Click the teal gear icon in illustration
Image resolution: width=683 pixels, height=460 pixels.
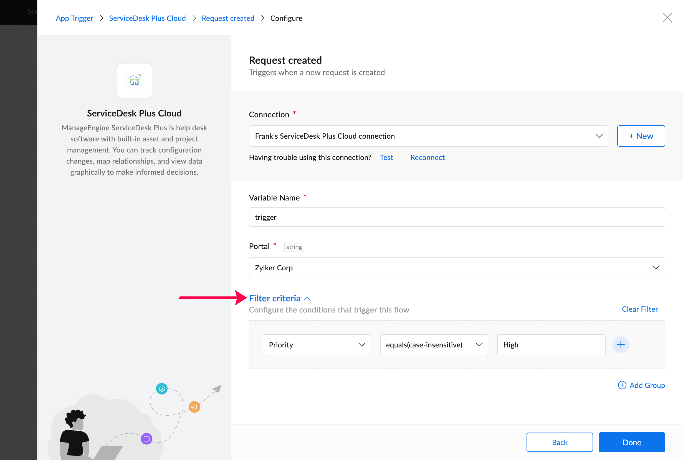[162, 389]
